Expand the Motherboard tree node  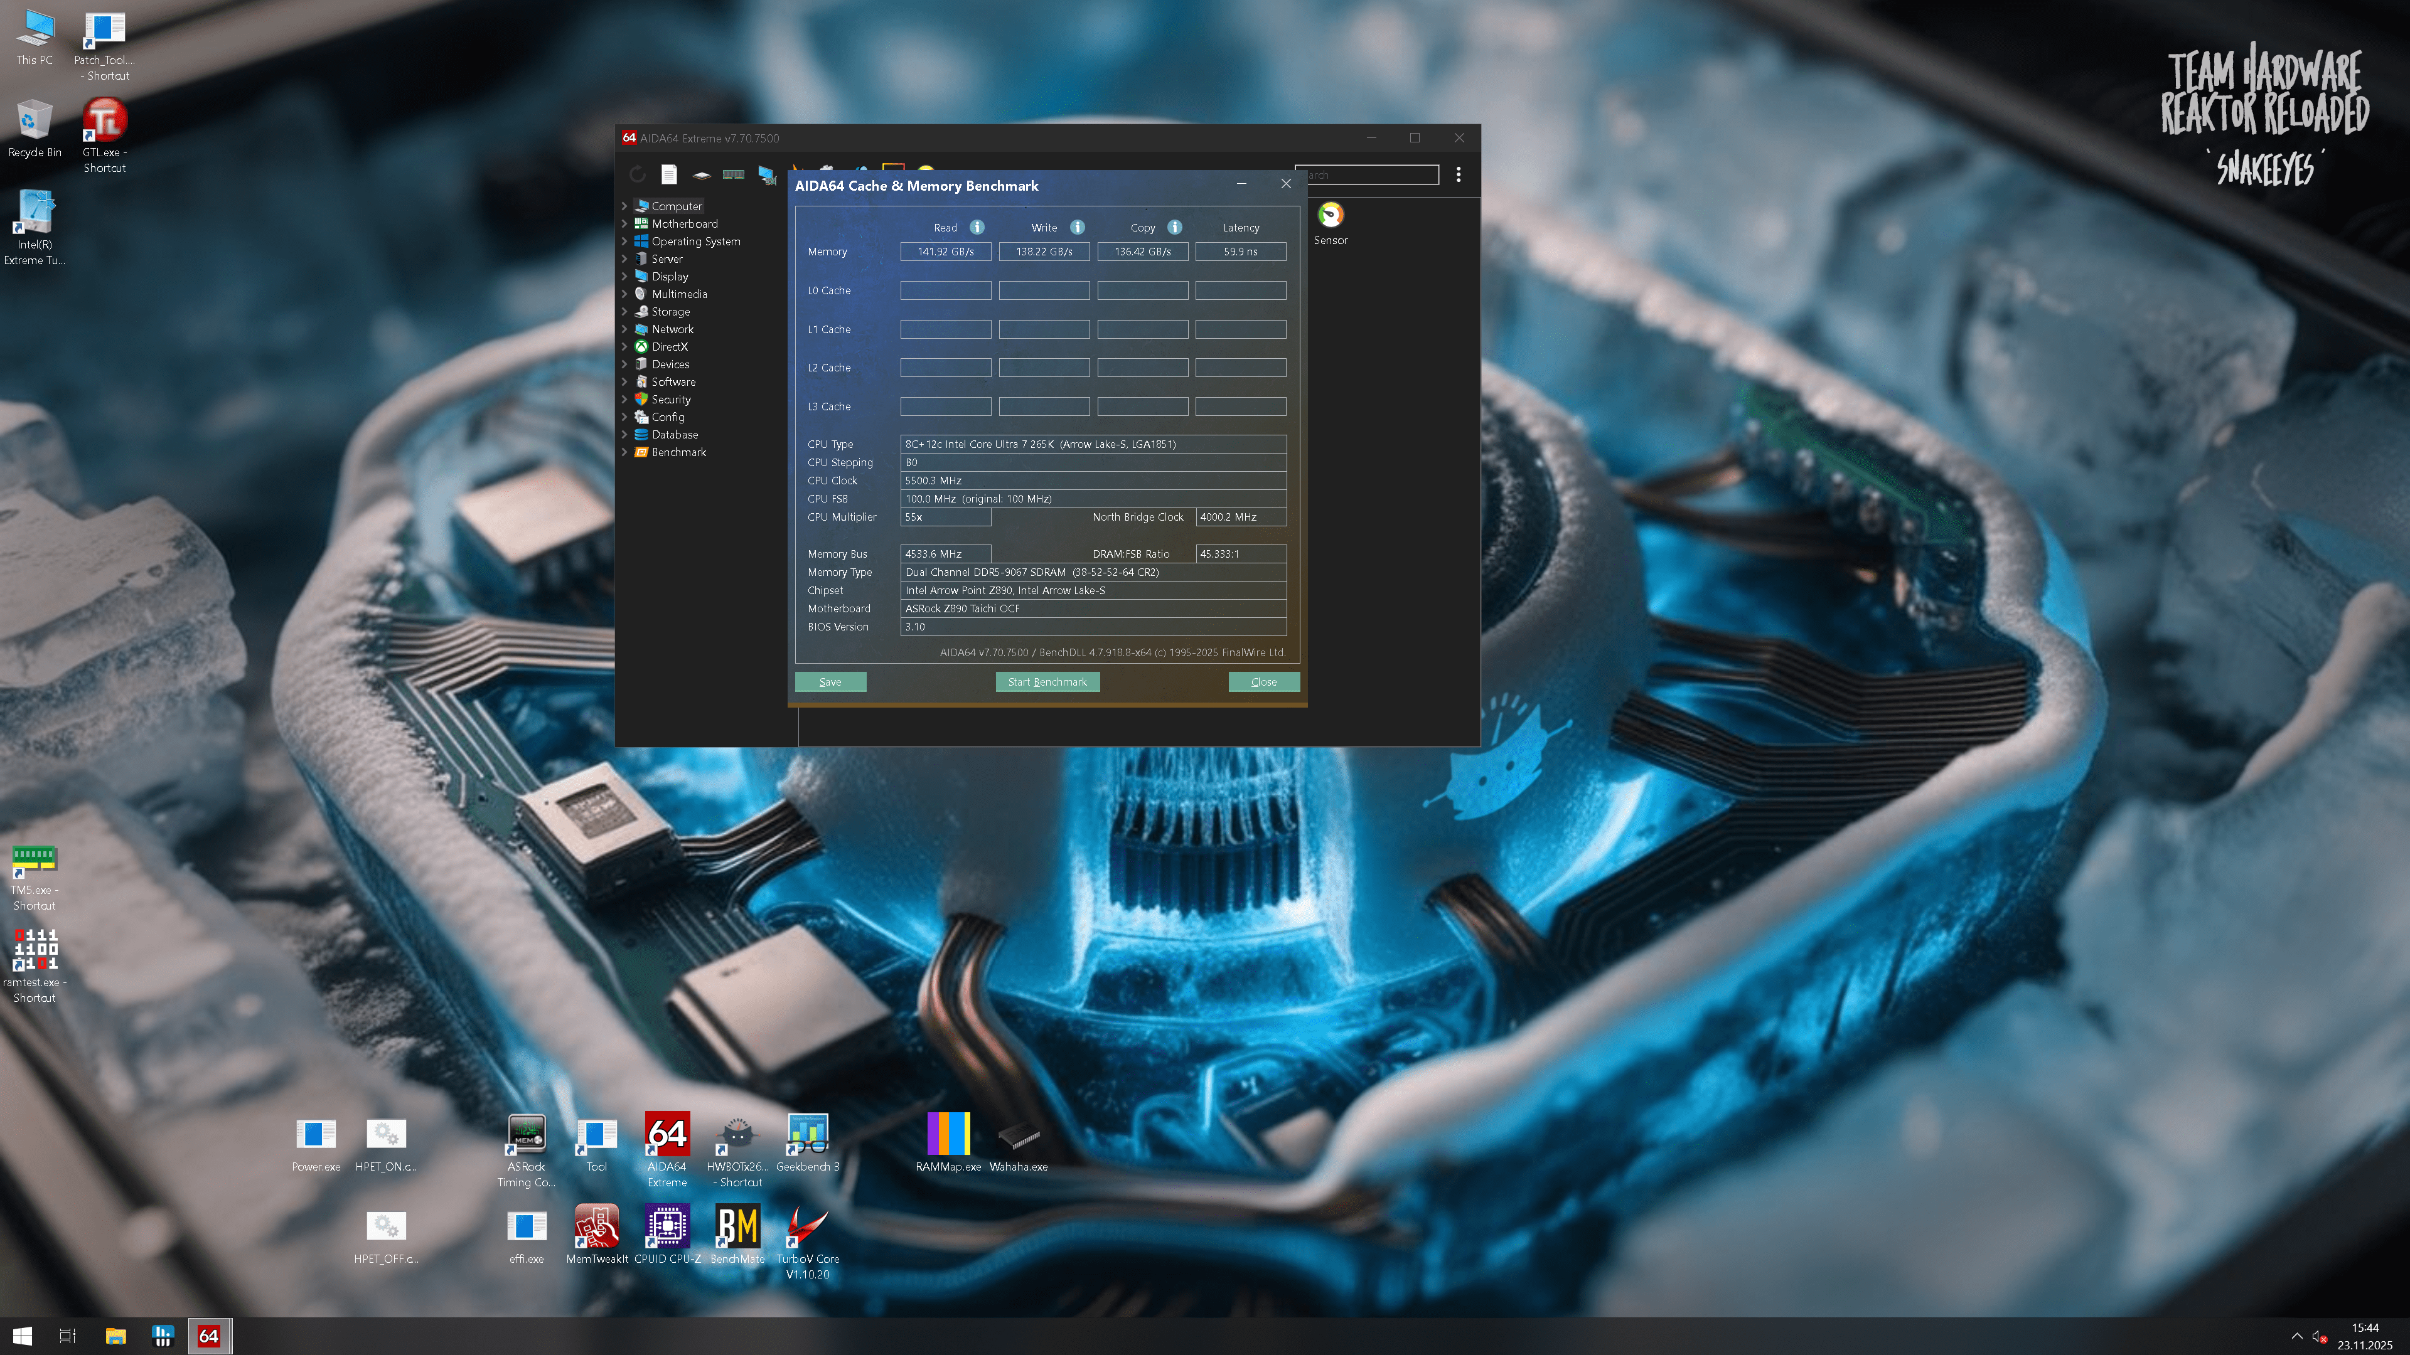(x=624, y=223)
